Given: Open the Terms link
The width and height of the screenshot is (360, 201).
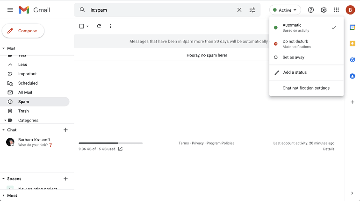Looking at the screenshot, I should tap(184, 143).
